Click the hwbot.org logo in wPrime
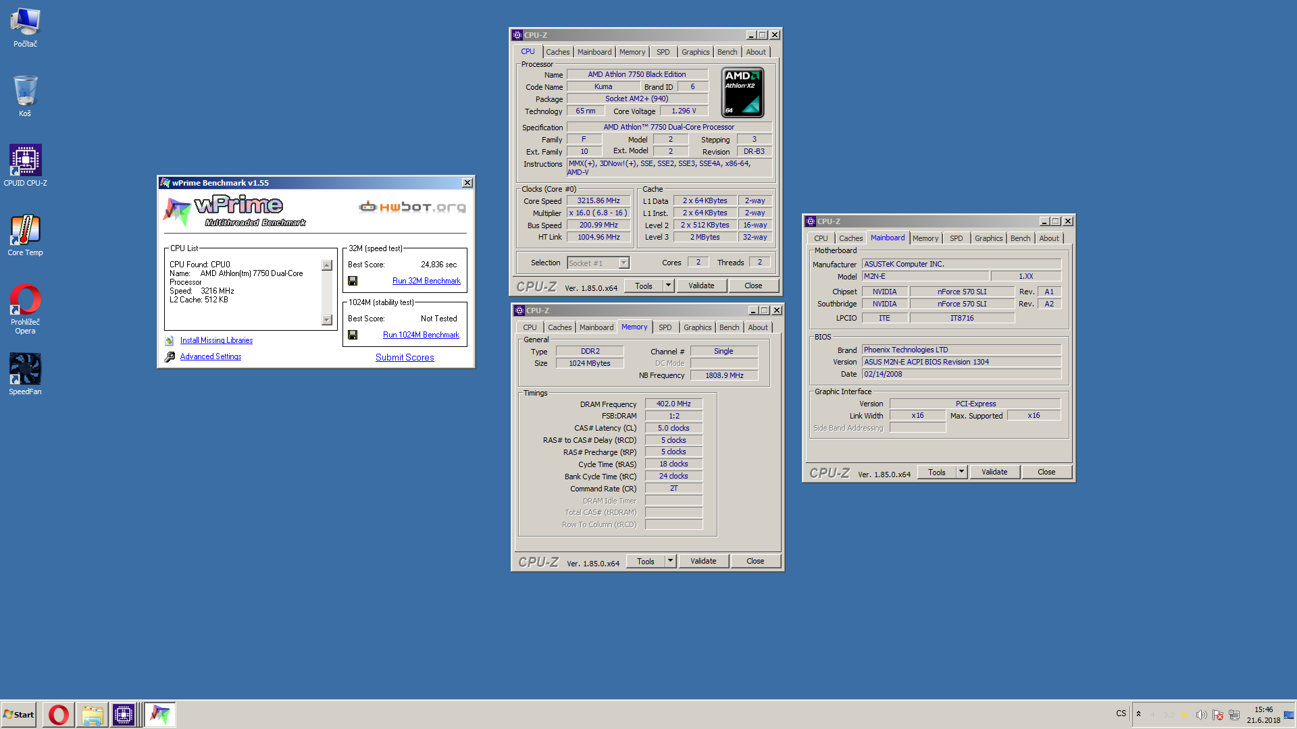Viewport: 1297px width, 729px height. pyautogui.click(x=412, y=207)
